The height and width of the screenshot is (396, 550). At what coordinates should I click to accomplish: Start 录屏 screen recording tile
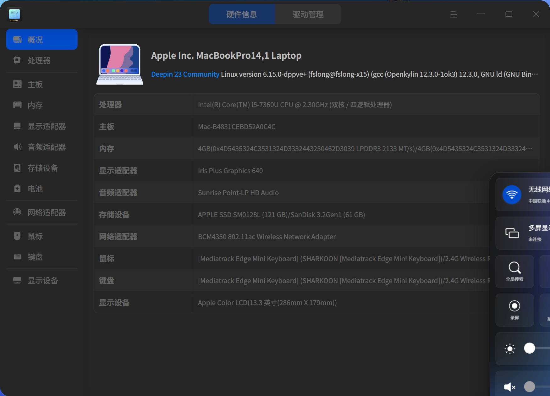point(514,310)
